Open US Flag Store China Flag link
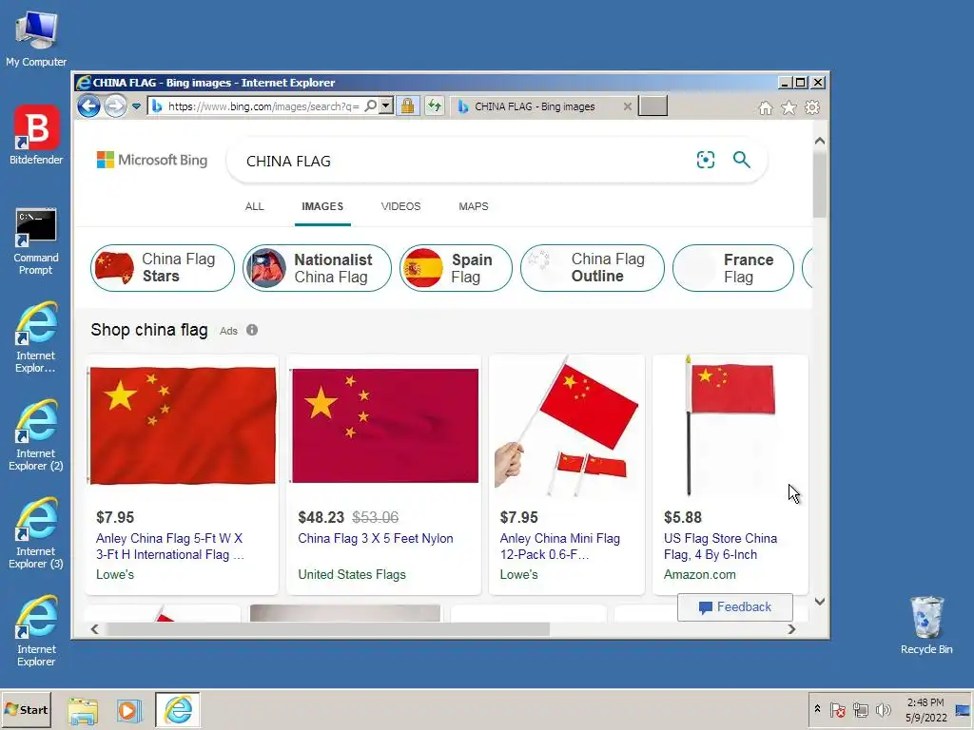This screenshot has width=974, height=730. click(x=721, y=547)
